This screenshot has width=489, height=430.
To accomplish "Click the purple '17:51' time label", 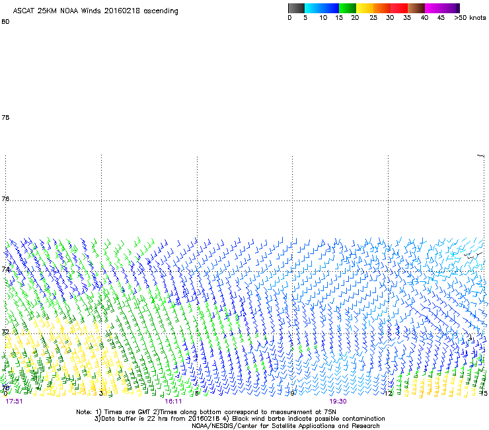I will tap(14, 402).
